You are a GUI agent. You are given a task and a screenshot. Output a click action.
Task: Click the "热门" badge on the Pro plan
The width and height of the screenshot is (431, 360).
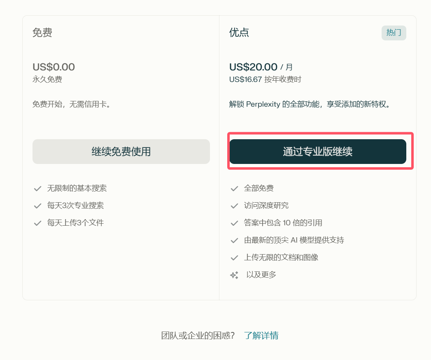click(394, 33)
